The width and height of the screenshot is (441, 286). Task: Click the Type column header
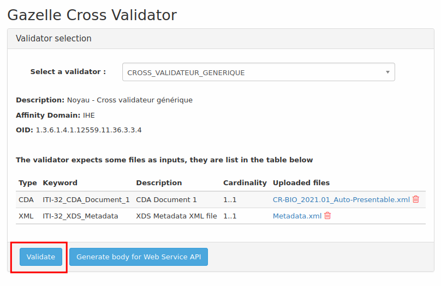(x=28, y=183)
